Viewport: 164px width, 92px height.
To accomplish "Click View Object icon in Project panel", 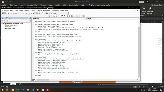I will 4,21.
